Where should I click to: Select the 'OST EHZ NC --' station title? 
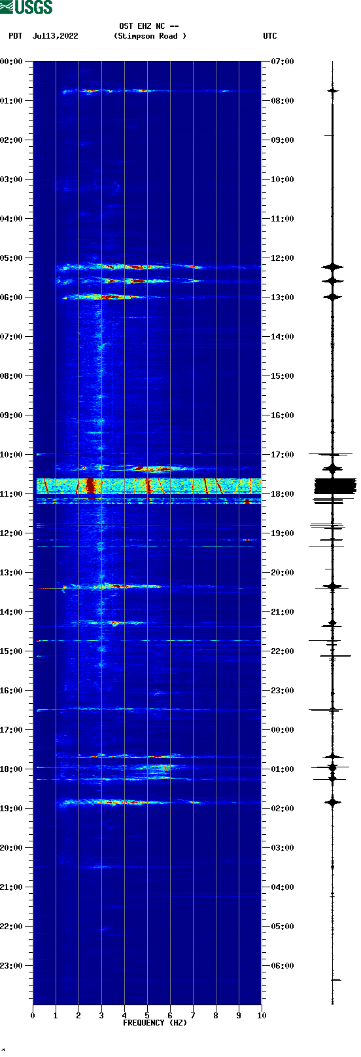149,26
